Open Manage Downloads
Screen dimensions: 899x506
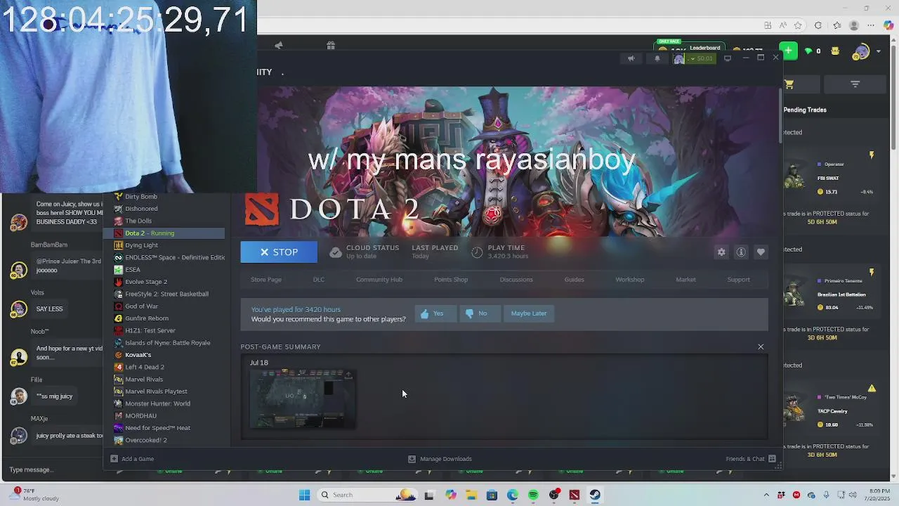[x=440, y=459]
